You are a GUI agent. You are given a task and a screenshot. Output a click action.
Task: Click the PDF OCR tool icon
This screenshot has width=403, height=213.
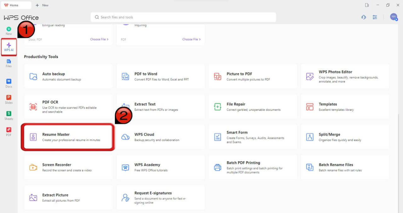(x=33, y=106)
